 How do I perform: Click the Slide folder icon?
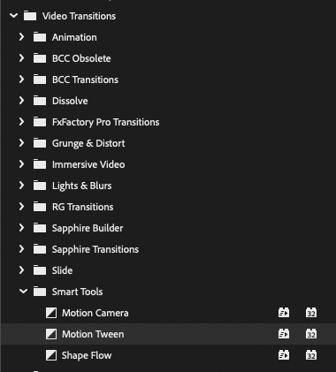40,270
